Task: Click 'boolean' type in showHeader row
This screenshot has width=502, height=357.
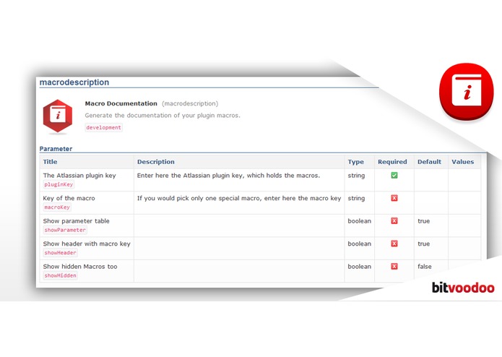Action: (x=360, y=244)
